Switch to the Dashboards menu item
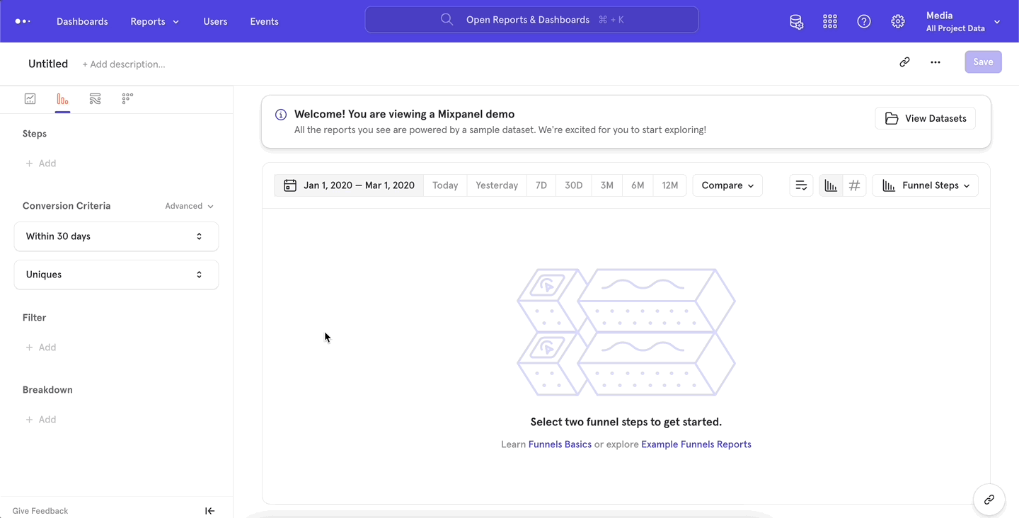Screen dimensions: 1019x518 (82, 21)
